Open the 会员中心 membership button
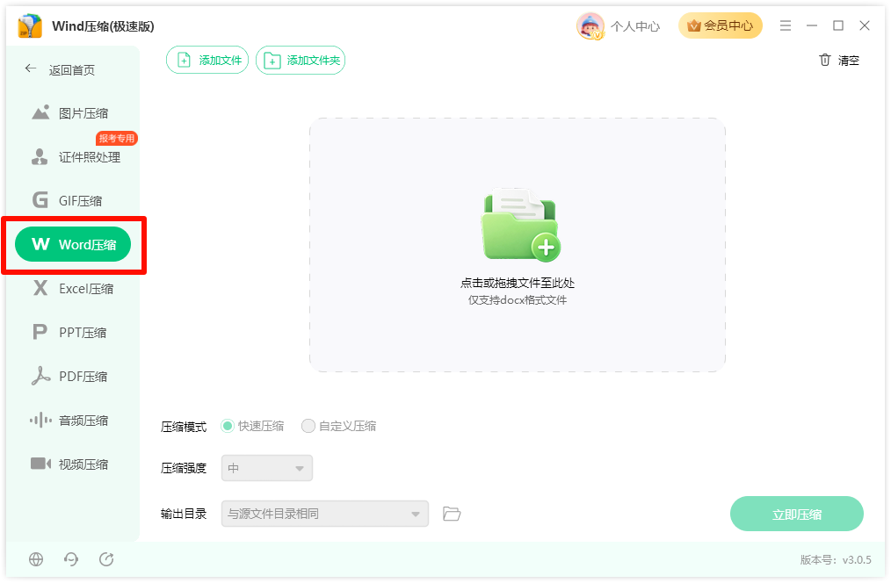 (x=721, y=25)
